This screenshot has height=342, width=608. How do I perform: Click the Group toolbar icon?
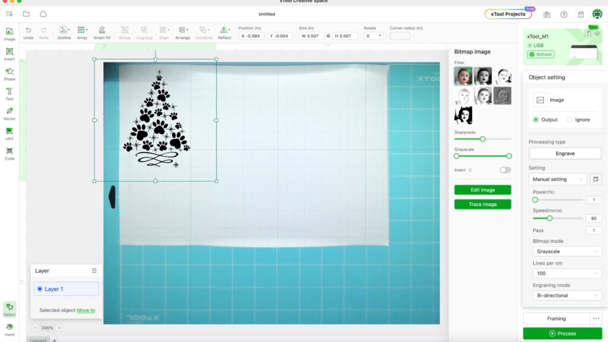(125, 33)
